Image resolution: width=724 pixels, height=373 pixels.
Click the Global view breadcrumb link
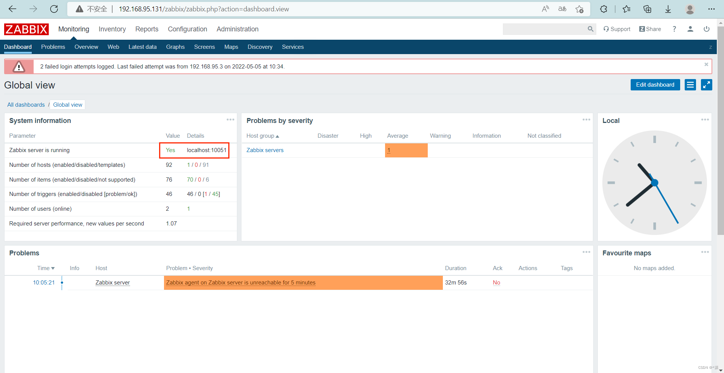pos(68,105)
